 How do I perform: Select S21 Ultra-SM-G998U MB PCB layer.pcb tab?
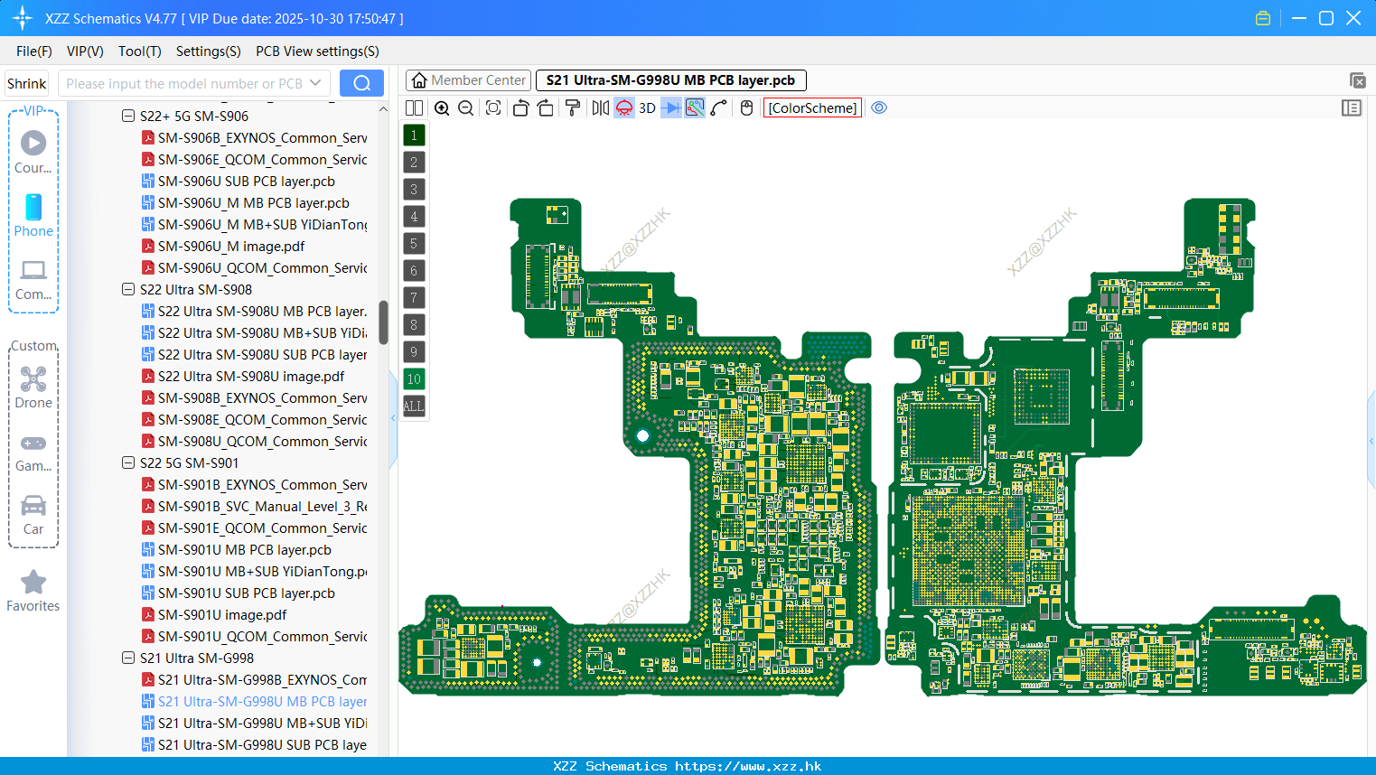[670, 80]
